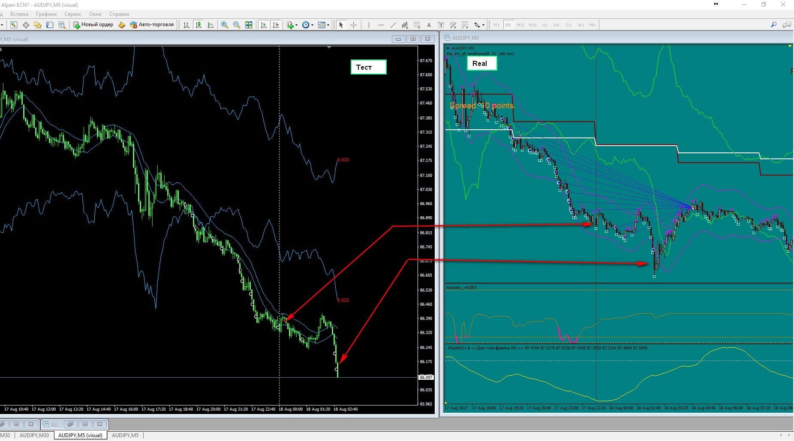Screen dimensions: 794x441
Task: Click the Real label on the teal chart
Action: point(482,63)
